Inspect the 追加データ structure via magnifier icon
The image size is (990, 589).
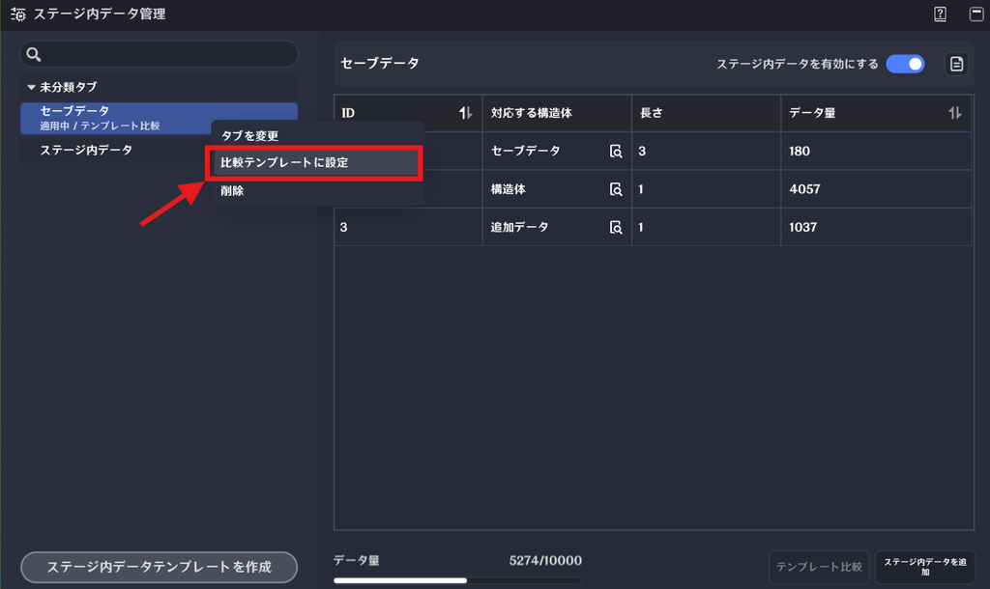point(616,227)
